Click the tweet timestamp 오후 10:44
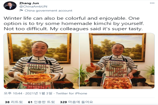Viewport: 158px width, 105px height. [13, 93]
